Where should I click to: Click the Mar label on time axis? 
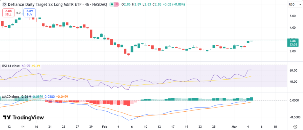(234, 126)
